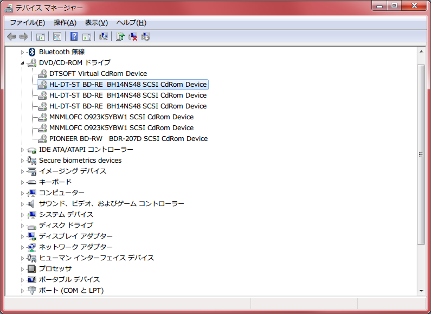Click the ディスク ドライブ disk icon

point(32,227)
